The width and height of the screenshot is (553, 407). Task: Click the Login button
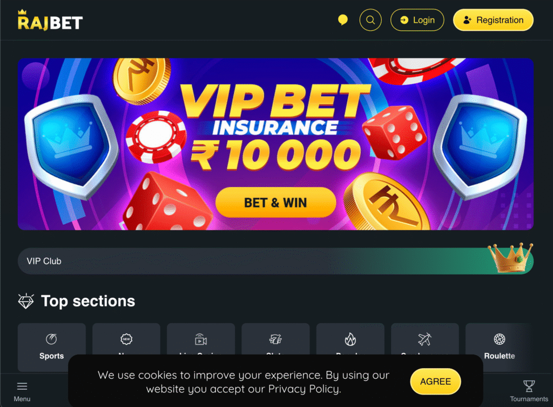pyautogui.click(x=417, y=20)
